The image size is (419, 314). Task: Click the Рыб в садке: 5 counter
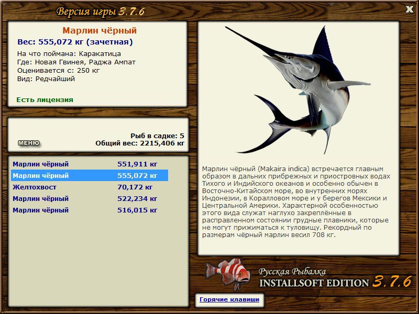158,136
